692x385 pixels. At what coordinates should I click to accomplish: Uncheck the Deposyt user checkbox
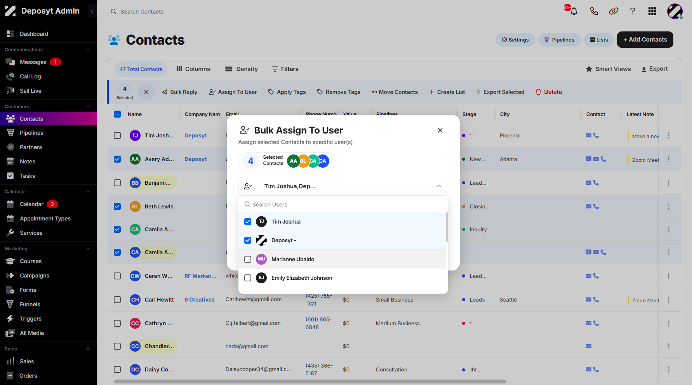coord(248,240)
